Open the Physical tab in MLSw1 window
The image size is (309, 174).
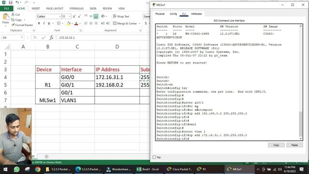(x=160, y=14)
